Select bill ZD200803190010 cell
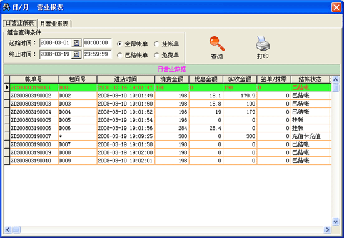Image resolution: width=344 pixels, height=238 pixels. click(x=34, y=161)
